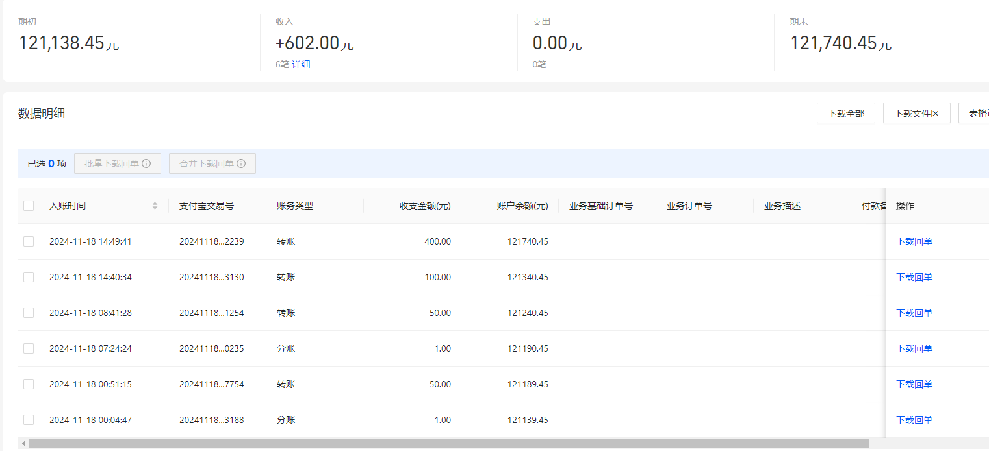This screenshot has width=989, height=451.
Task: Click left arrow of horizontal scrollbar
Action: (x=24, y=444)
